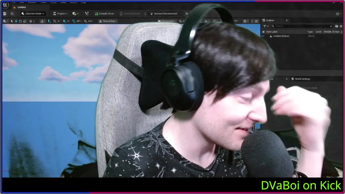The height and width of the screenshot is (194, 345).
Task: Click the Compile Verse button
Action: 104,13
